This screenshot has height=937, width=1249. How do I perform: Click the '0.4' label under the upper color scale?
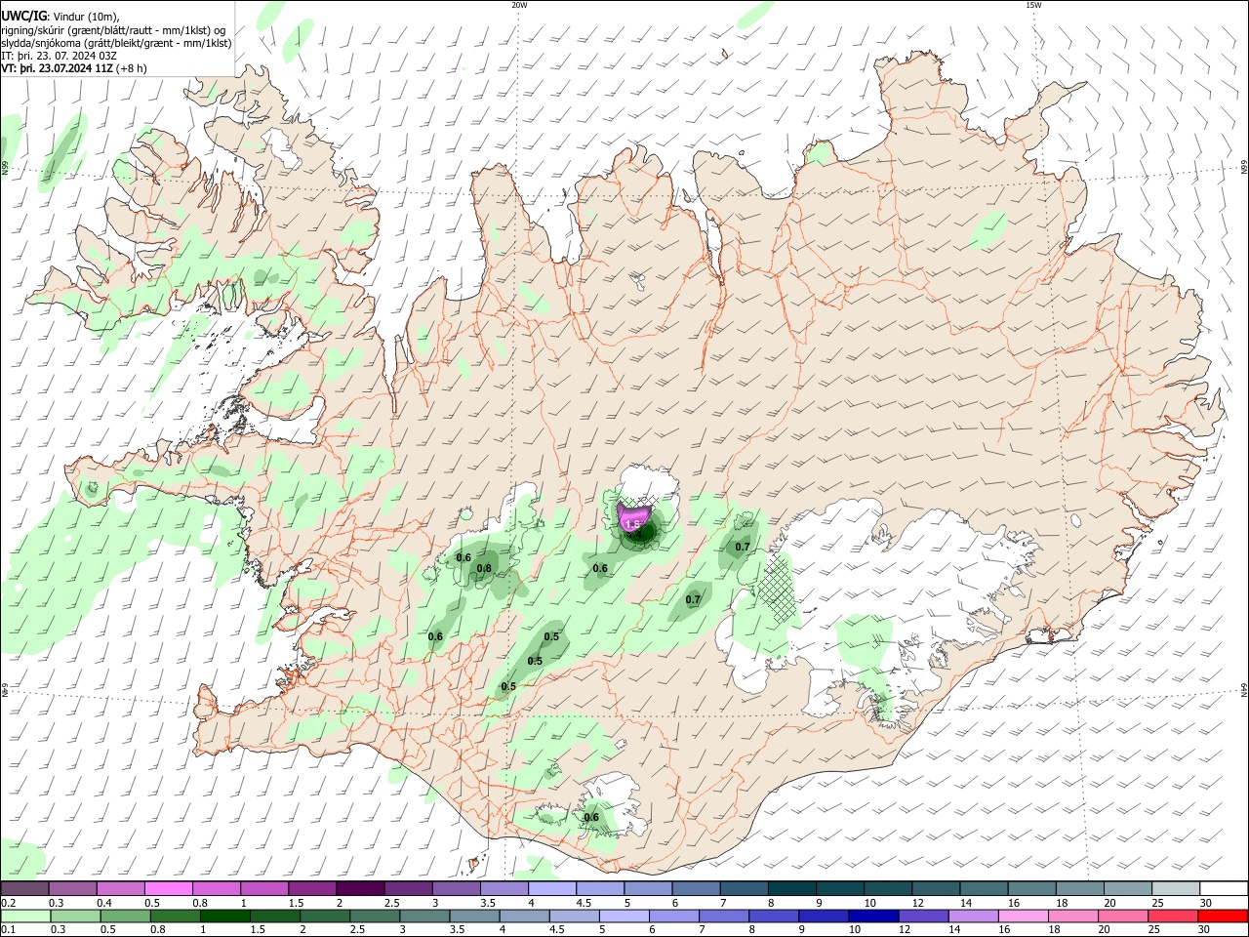coord(104,903)
